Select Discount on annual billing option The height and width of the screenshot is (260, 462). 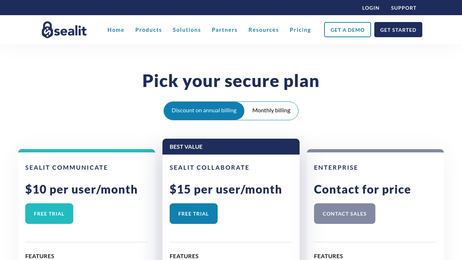(x=204, y=110)
